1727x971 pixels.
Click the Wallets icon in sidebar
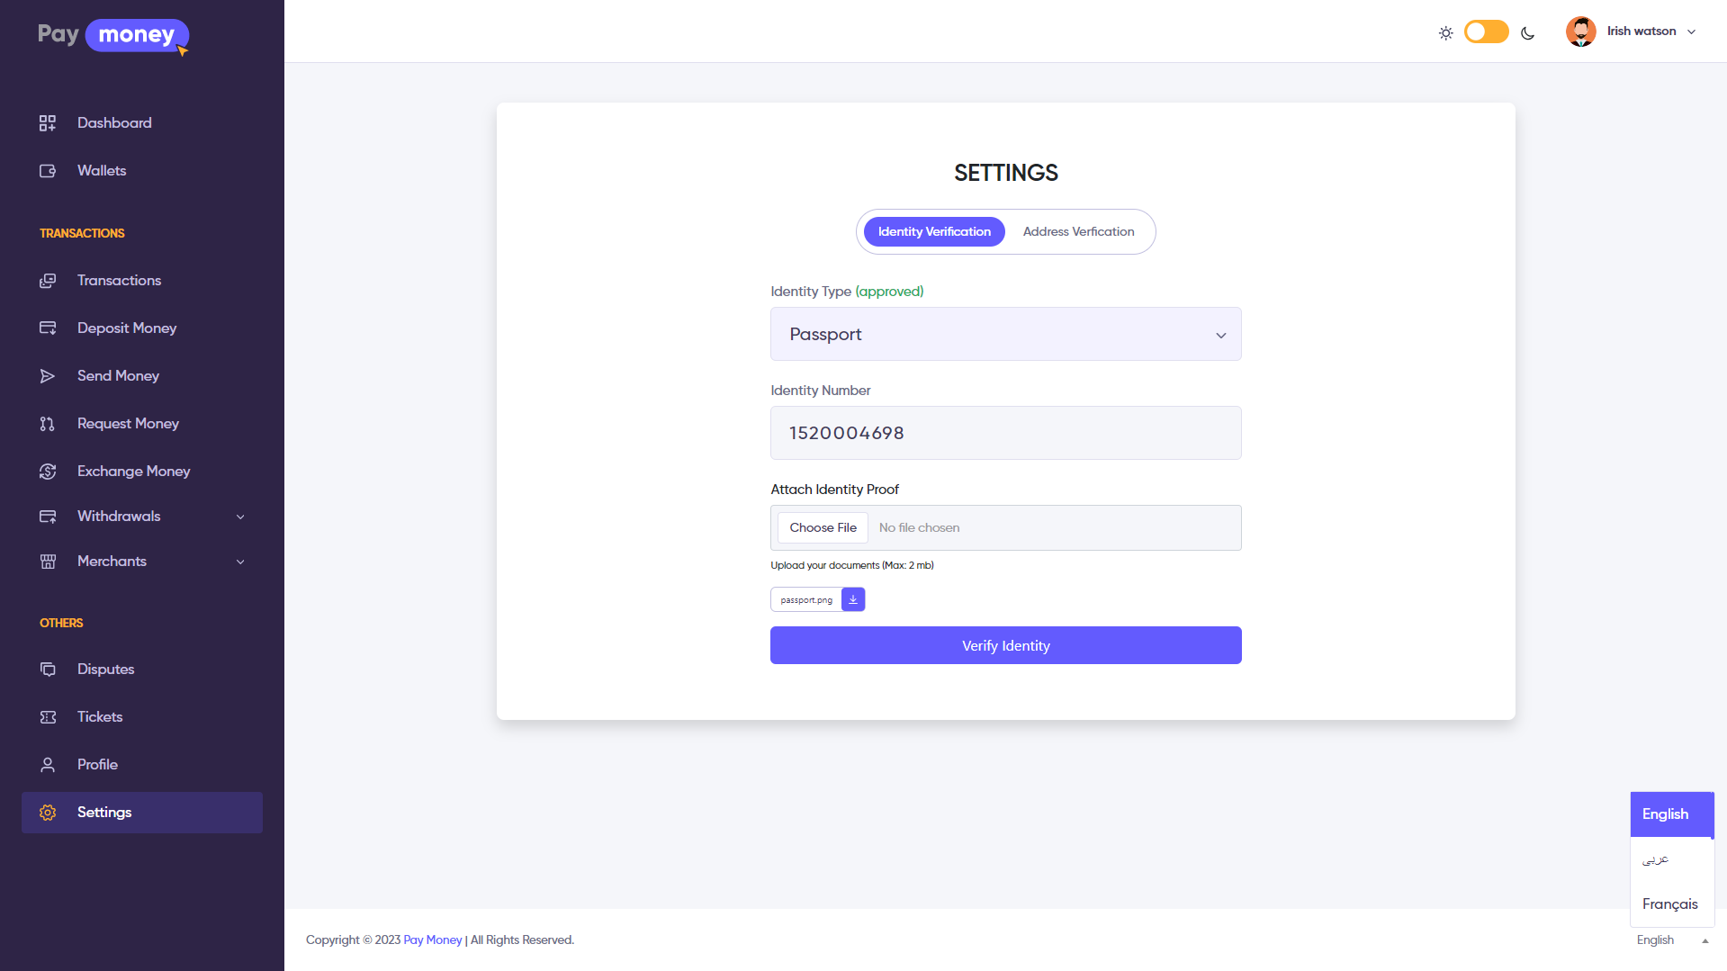click(48, 171)
